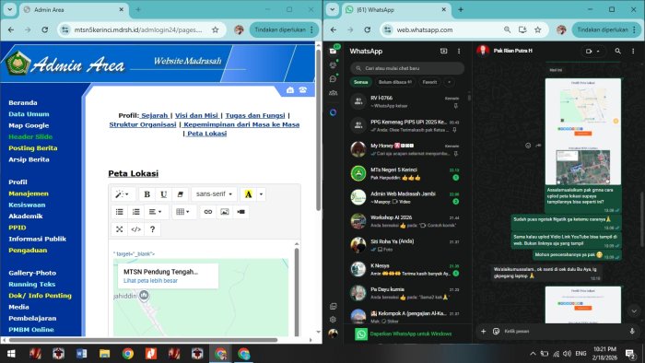The width and height of the screenshot is (645, 363).
Task: Open the insert table dropdown
Action: coord(182,212)
